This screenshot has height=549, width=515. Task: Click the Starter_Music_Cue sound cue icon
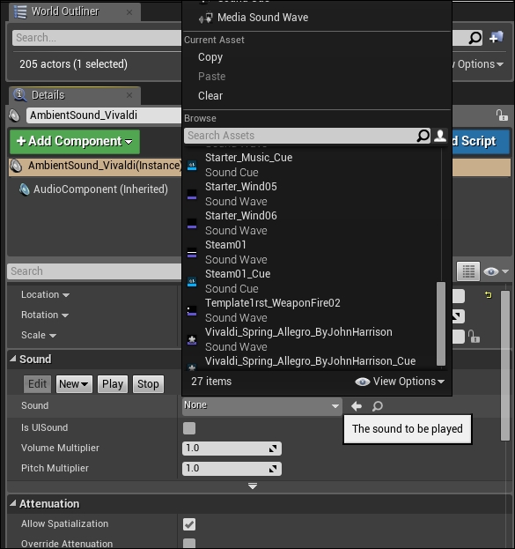pos(192,165)
